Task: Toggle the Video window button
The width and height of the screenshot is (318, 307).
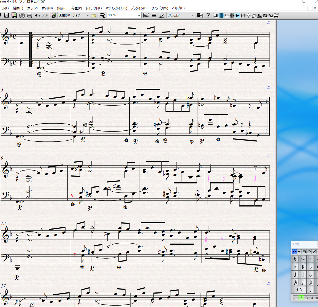Action: (265, 15)
